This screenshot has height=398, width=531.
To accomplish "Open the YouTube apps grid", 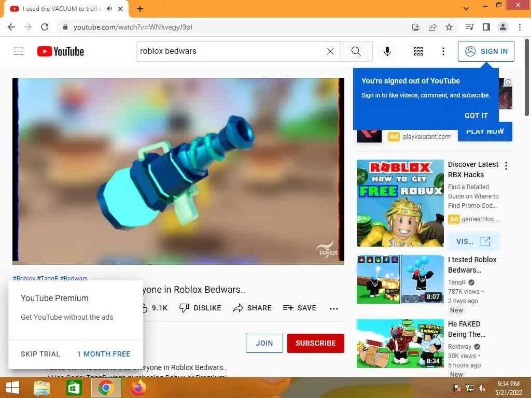I will pos(418,51).
